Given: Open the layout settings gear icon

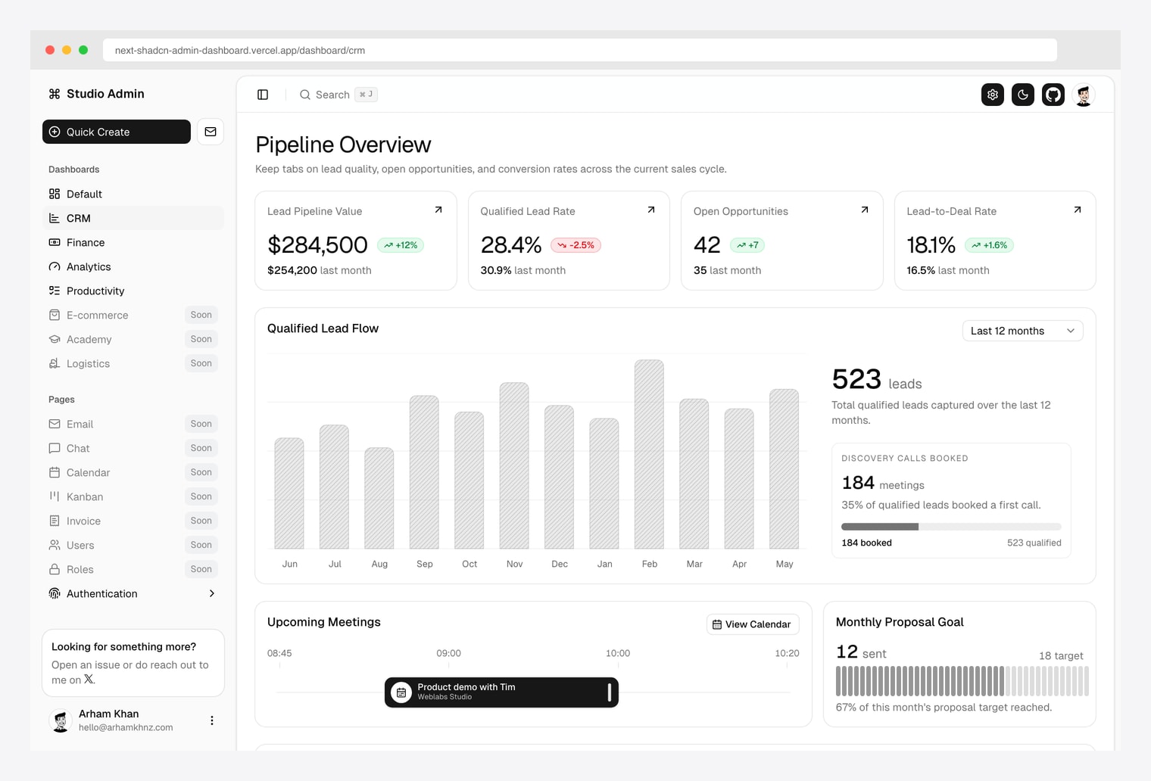Looking at the screenshot, I should coord(993,95).
